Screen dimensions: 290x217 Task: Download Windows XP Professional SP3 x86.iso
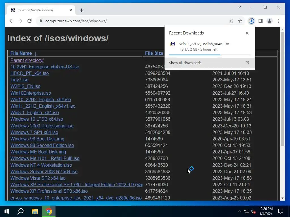(x=49, y=191)
